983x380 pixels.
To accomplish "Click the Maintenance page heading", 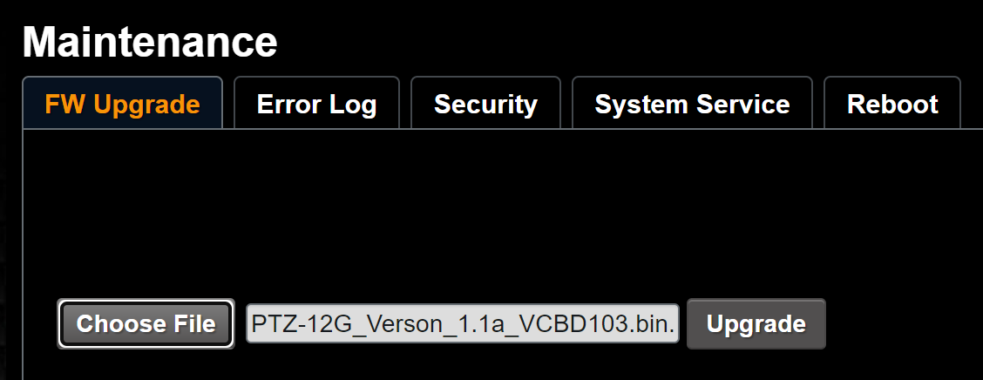I will click(150, 42).
